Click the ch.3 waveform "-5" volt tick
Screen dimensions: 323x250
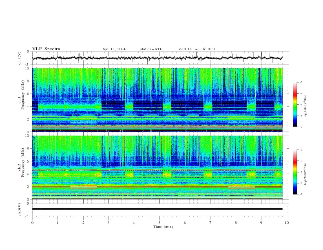(28, 216)
